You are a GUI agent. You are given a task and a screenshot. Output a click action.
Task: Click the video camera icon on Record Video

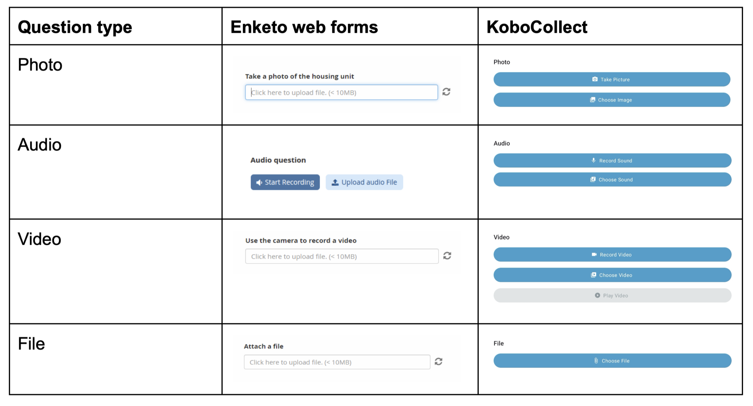click(594, 254)
